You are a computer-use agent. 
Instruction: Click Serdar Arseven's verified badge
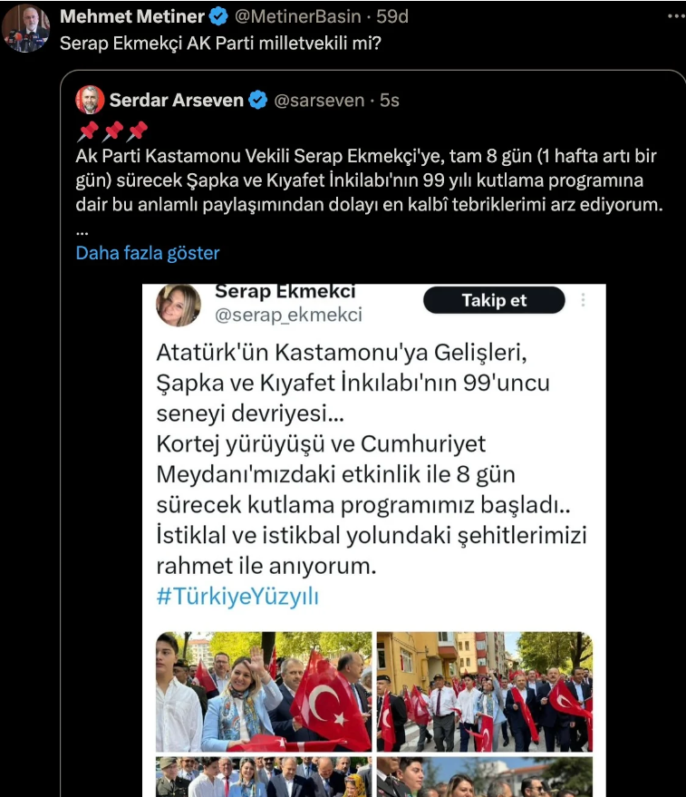[x=258, y=100]
